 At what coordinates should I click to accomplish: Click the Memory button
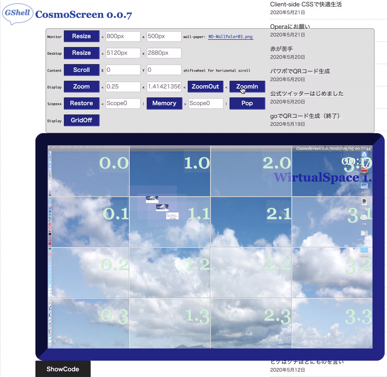[164, 103]
